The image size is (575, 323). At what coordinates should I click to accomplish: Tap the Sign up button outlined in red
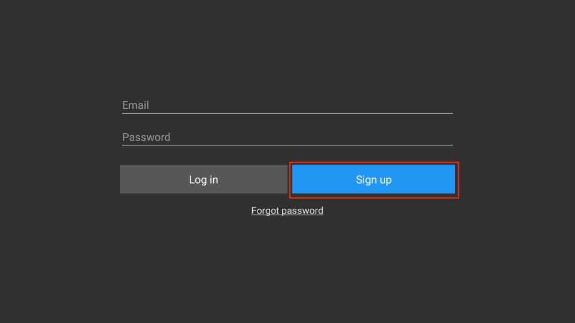tap(374, 179)
